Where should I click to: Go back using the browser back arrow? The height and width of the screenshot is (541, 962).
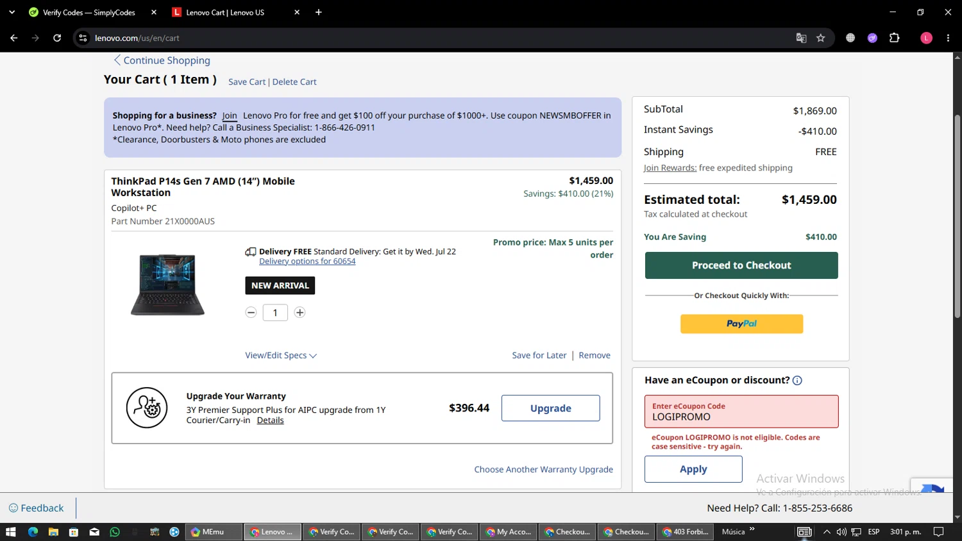click(13, 38)
